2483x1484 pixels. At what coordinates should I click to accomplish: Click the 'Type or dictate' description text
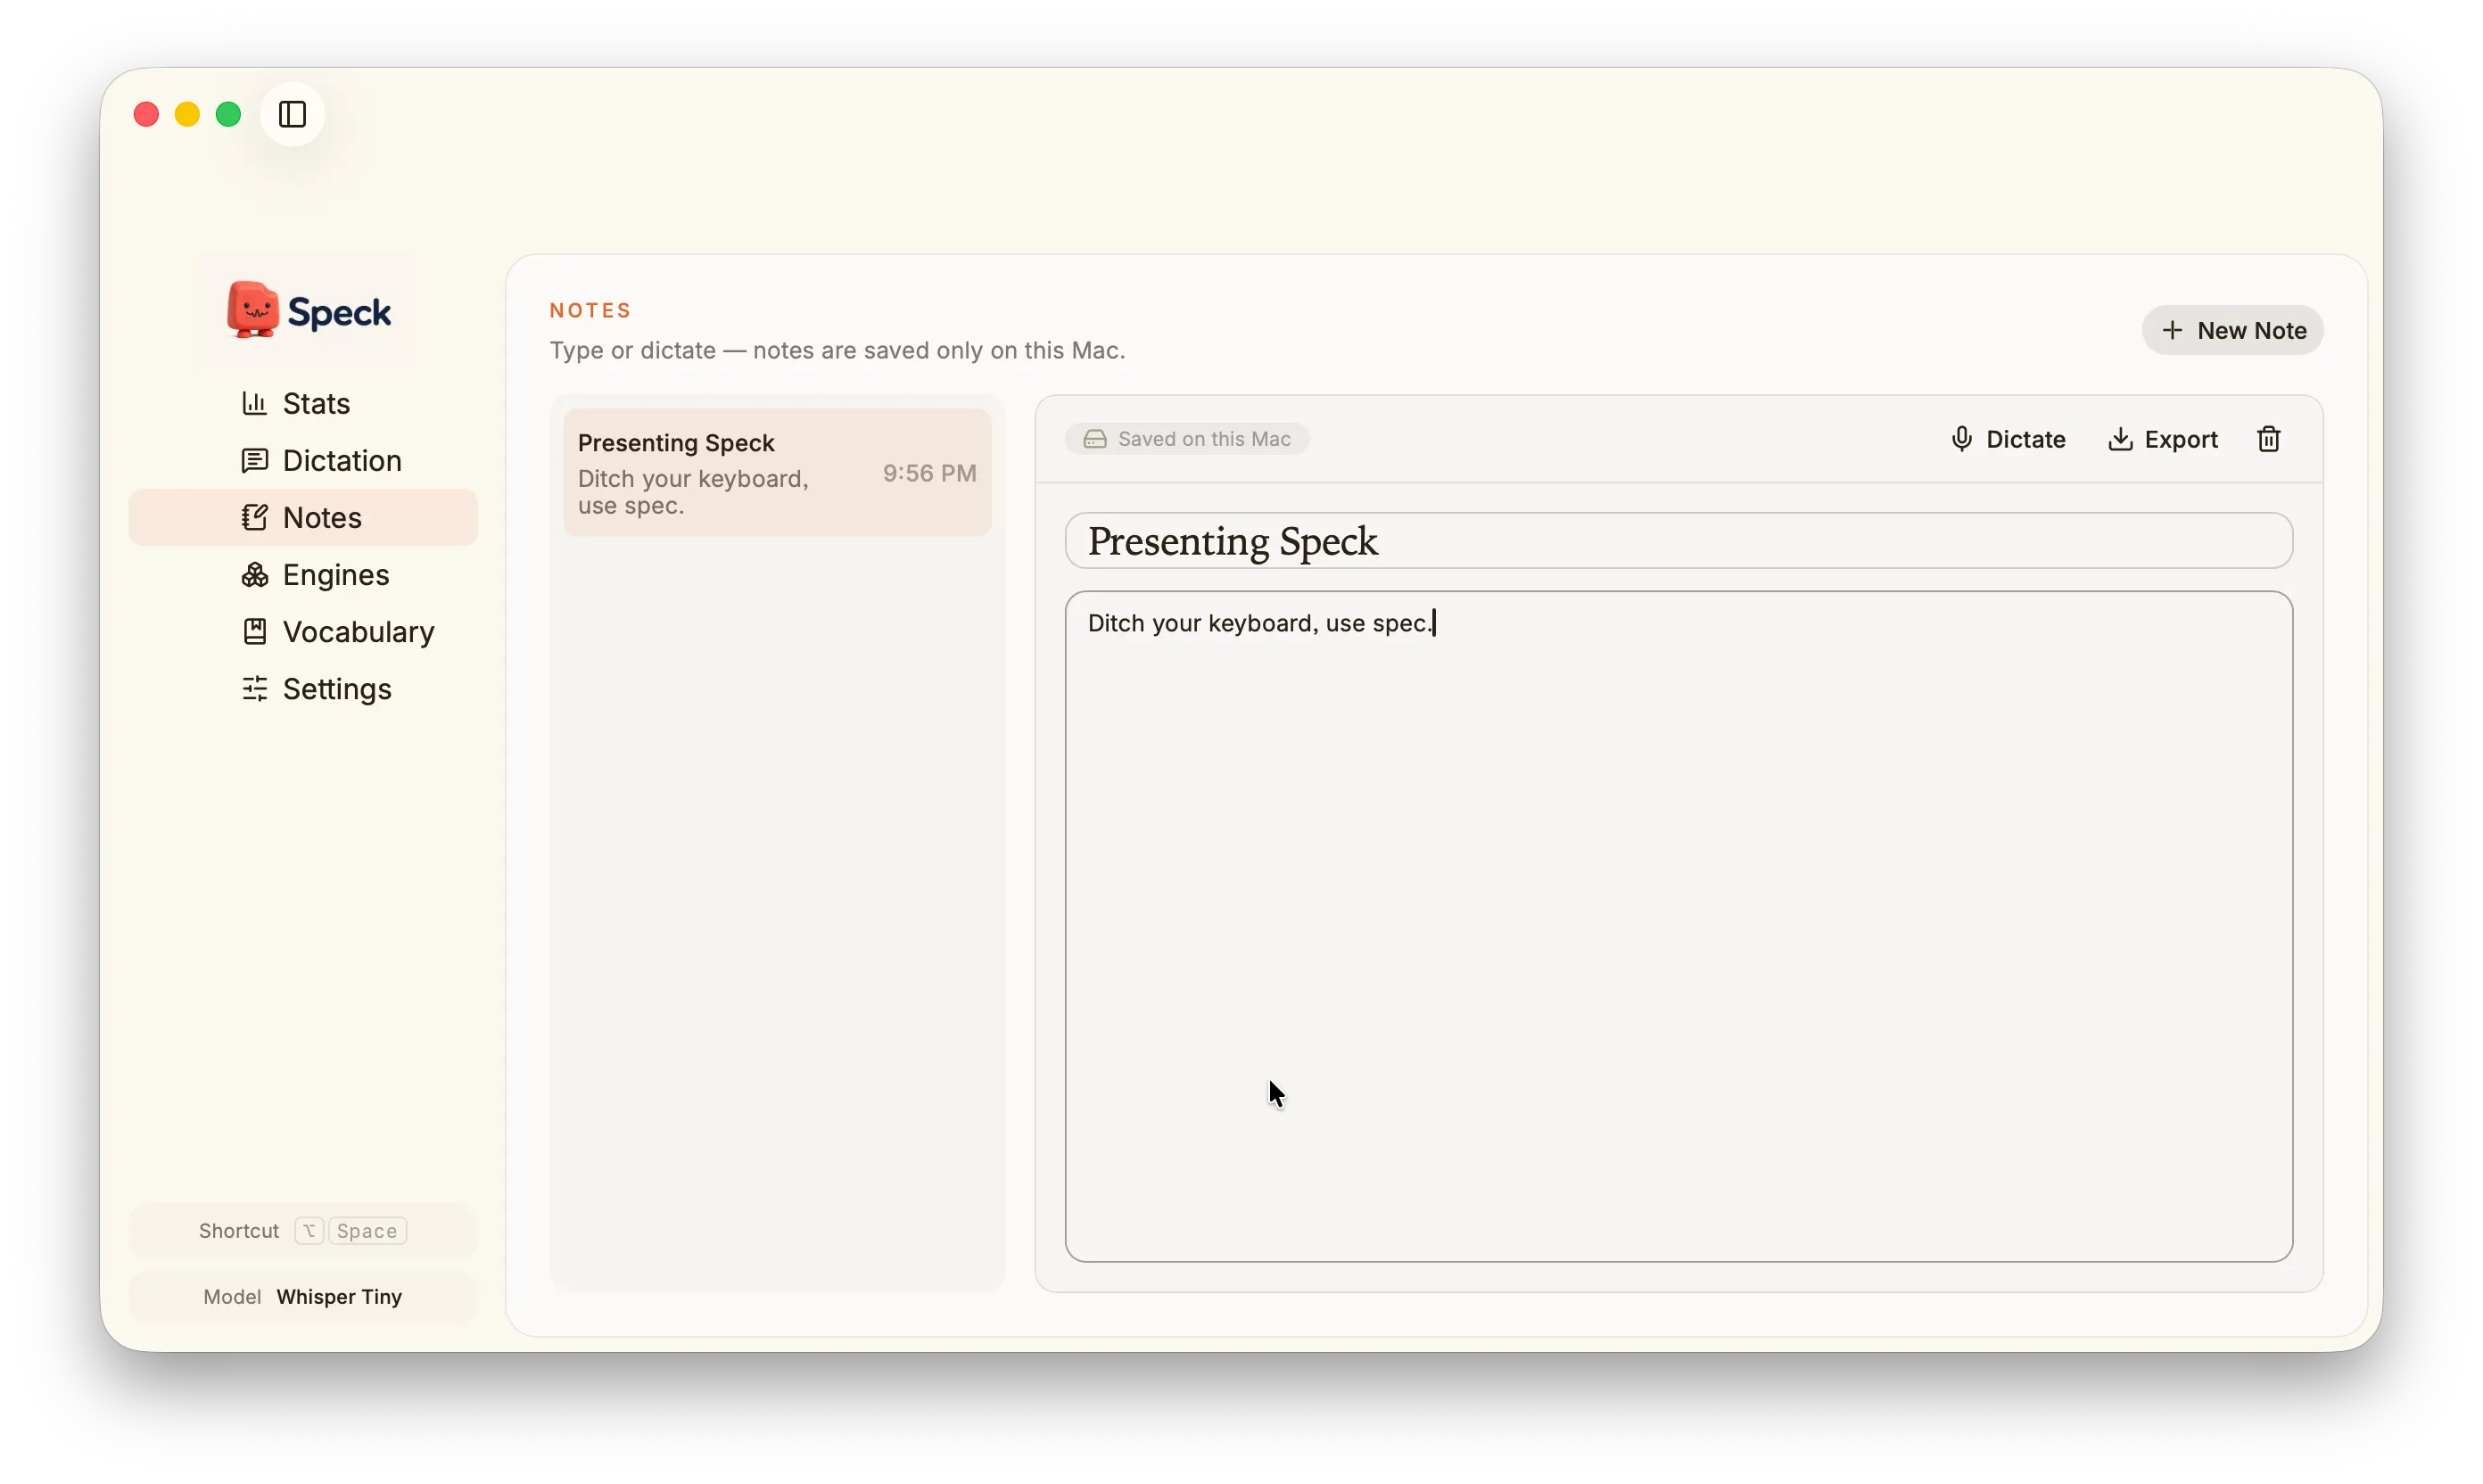[837, 350]
